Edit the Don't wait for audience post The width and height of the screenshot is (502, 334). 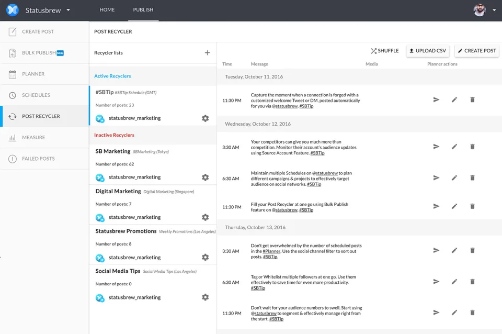[454, 313]
